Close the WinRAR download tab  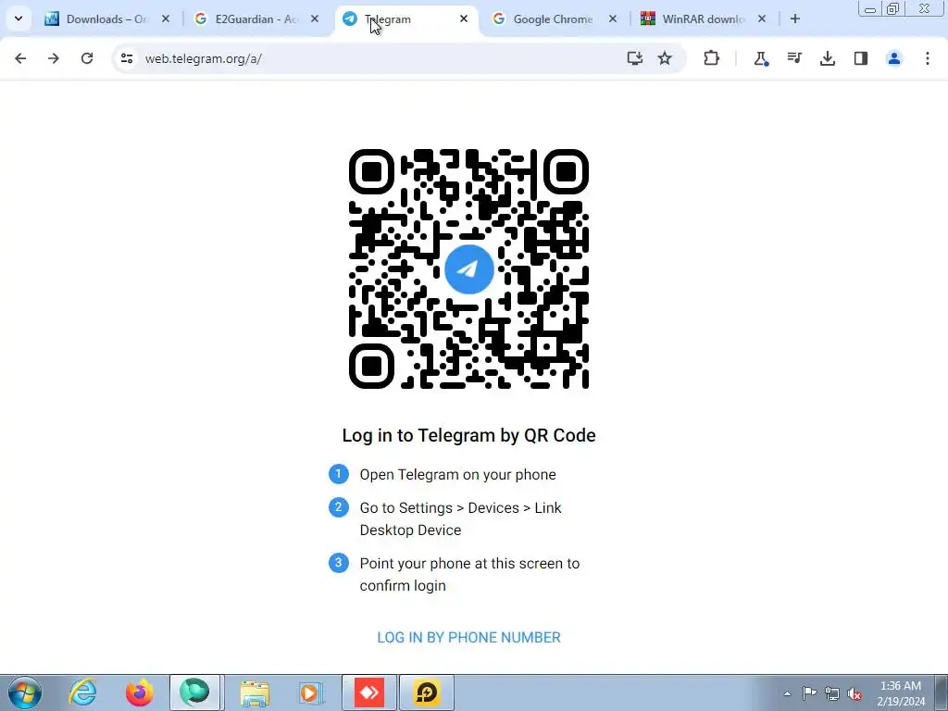(762, 19)
